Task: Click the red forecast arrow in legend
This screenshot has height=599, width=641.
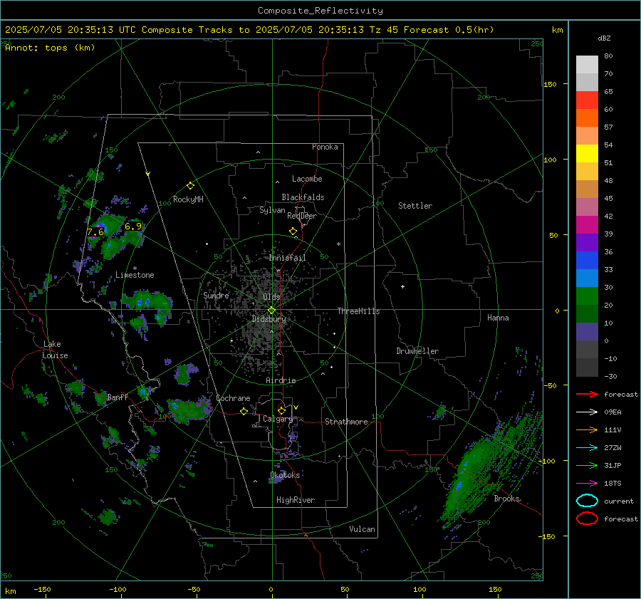Action: tap(587, 394)
